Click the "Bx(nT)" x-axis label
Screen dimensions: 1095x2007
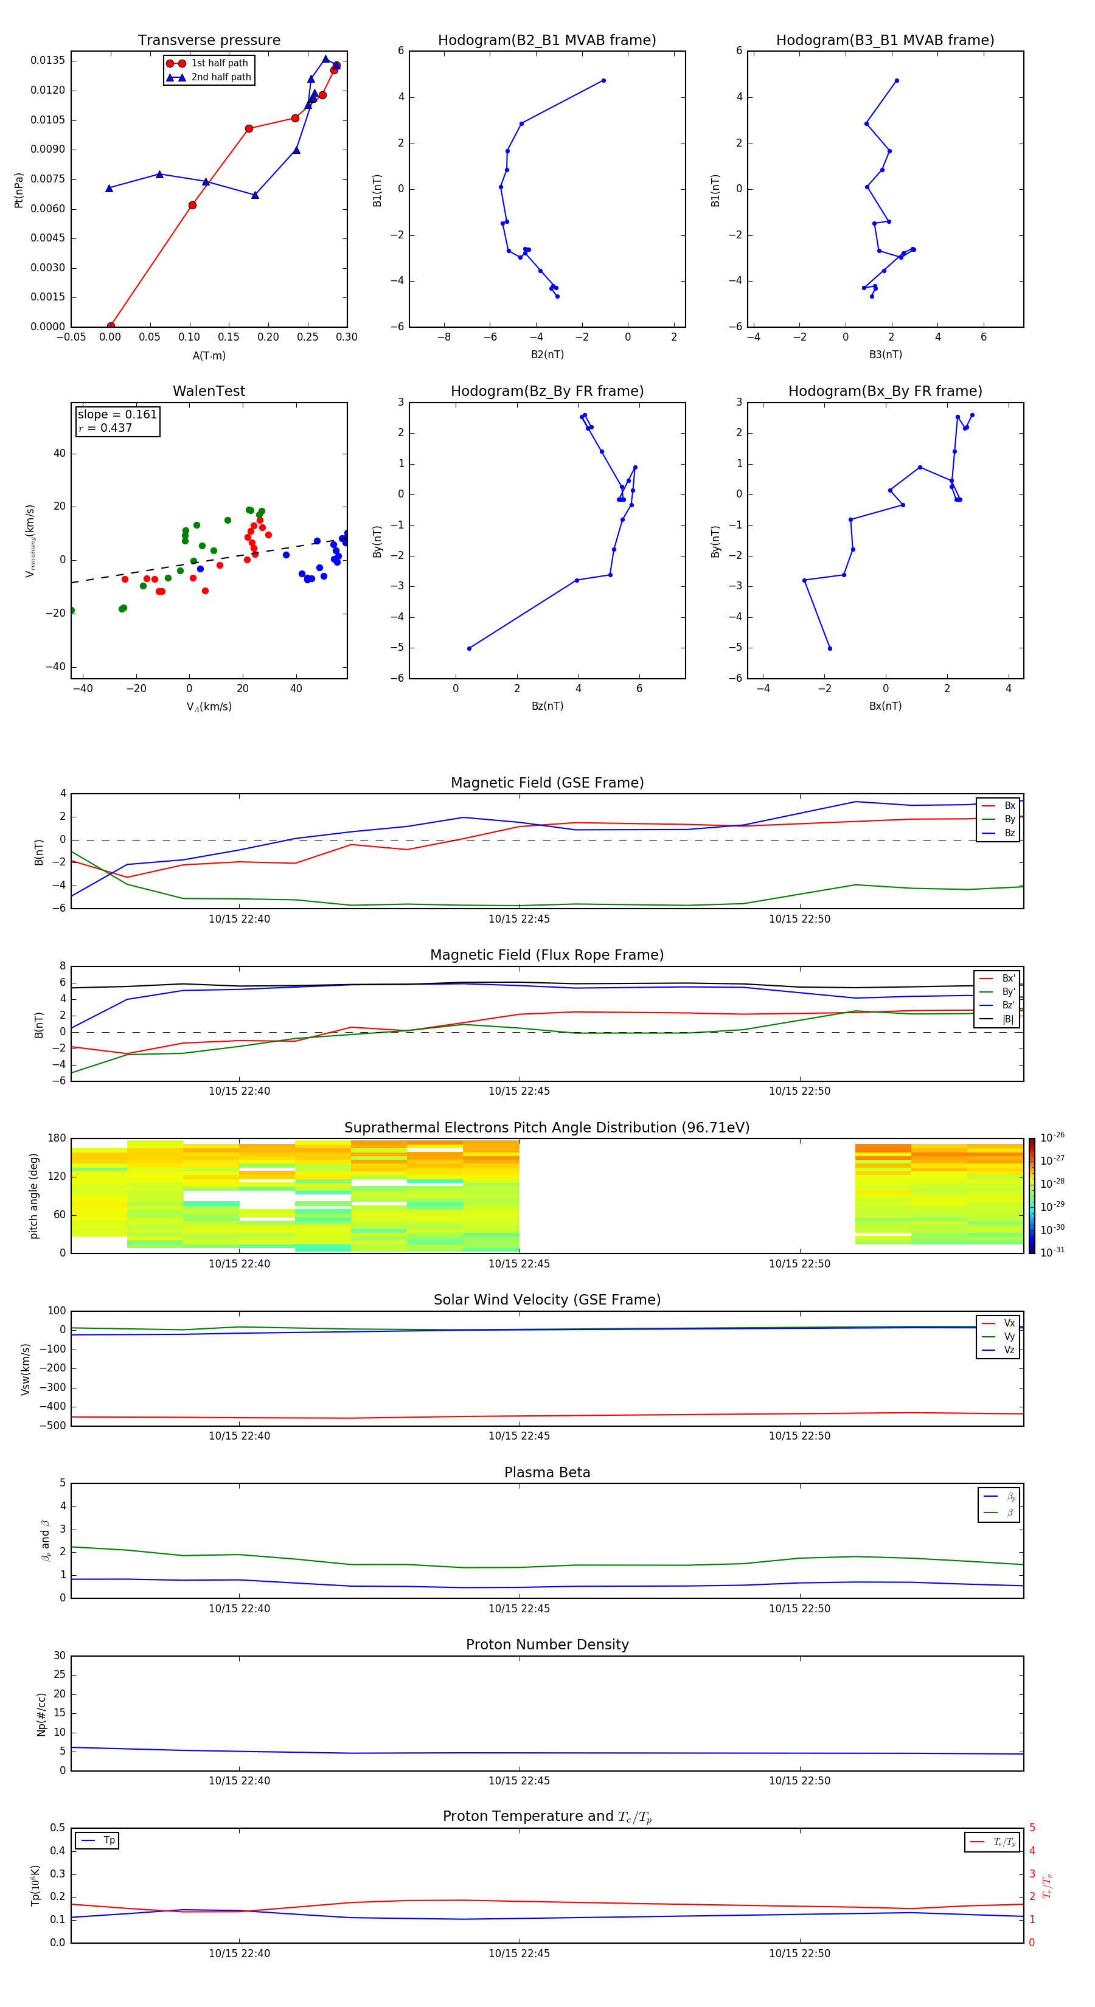pyautogui.click(x=885, y=706)
